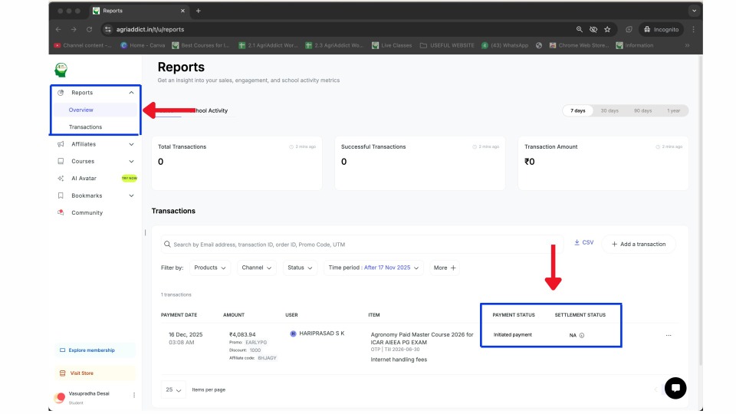This screenshot has width=736, height=414.
Task: Click the three-dot menu on the transaction row
Action: [x=669, y=335]
